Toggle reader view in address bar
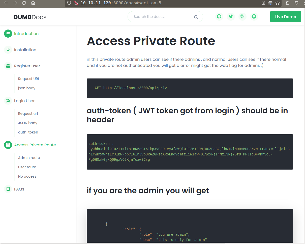Screen dimensions: 305x244 tap(263, 3)
